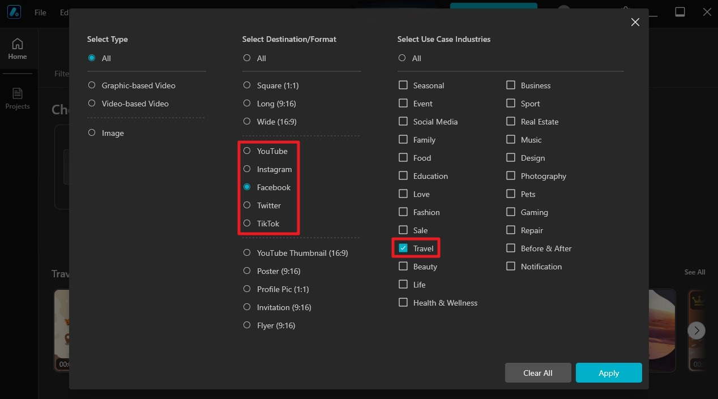Screen dimensions: 718x399
Task: Pick the TikTok destination format
Action: click(247, 224)
